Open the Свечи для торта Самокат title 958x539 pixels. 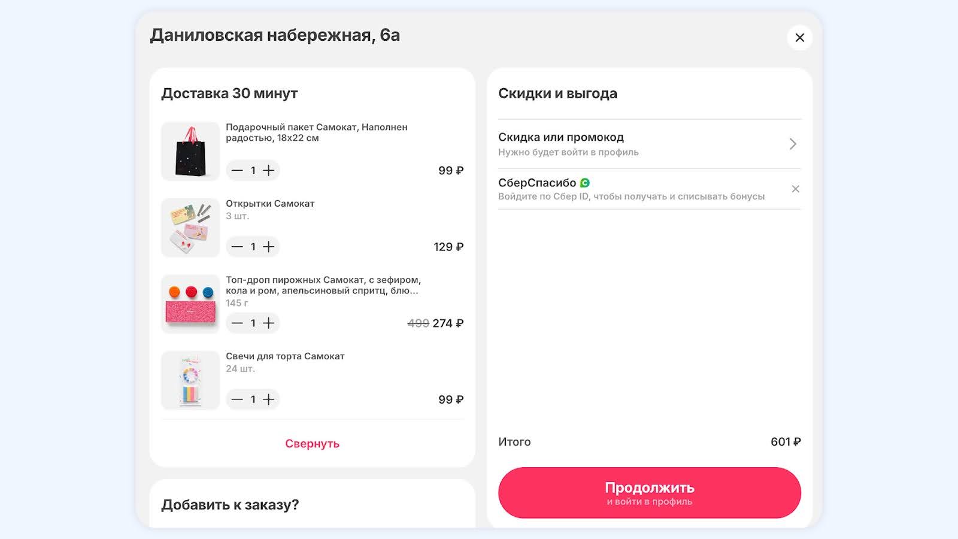[x=285, y=356]
